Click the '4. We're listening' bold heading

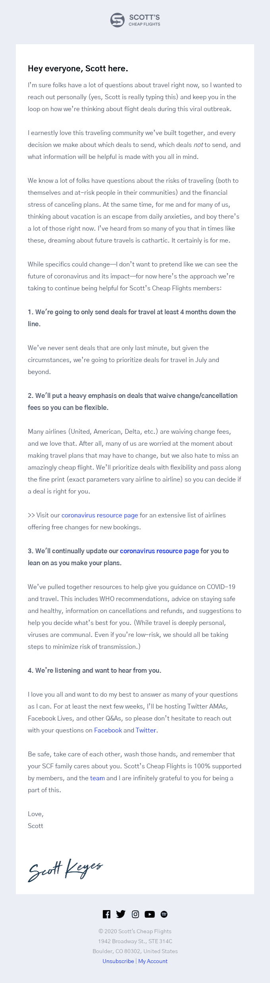pyautogui.click(x=94, y=670)
